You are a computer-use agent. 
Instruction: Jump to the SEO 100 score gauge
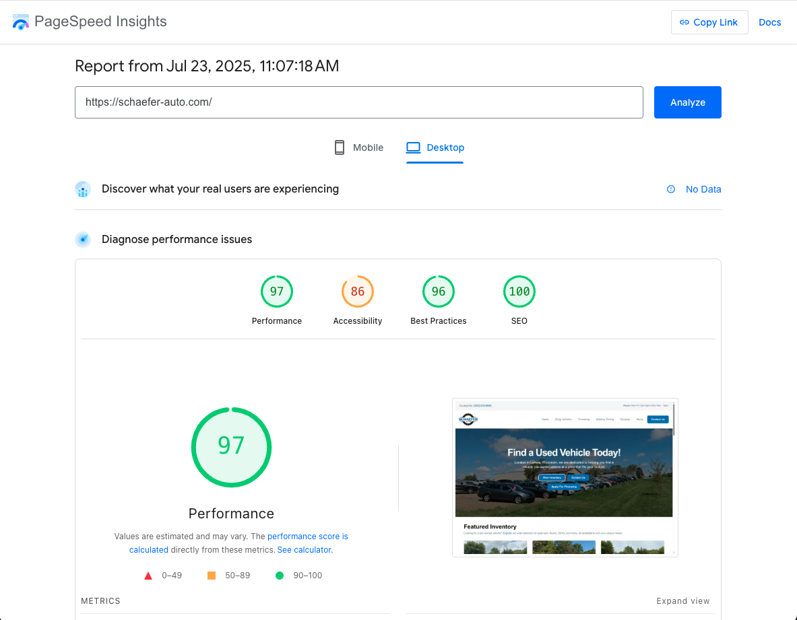point(519,291)
